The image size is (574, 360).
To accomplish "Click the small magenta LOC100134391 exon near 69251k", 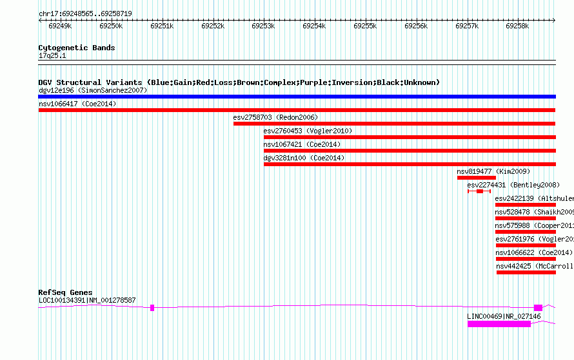I will (x=152, y=308).
